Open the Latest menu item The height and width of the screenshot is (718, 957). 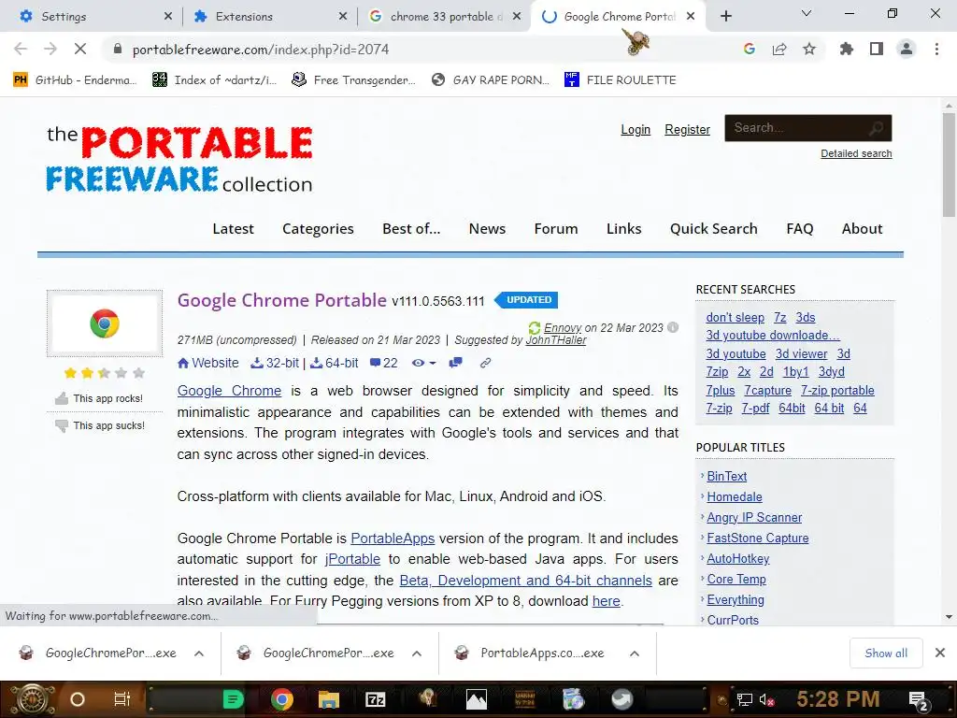[x=233, y=229]
